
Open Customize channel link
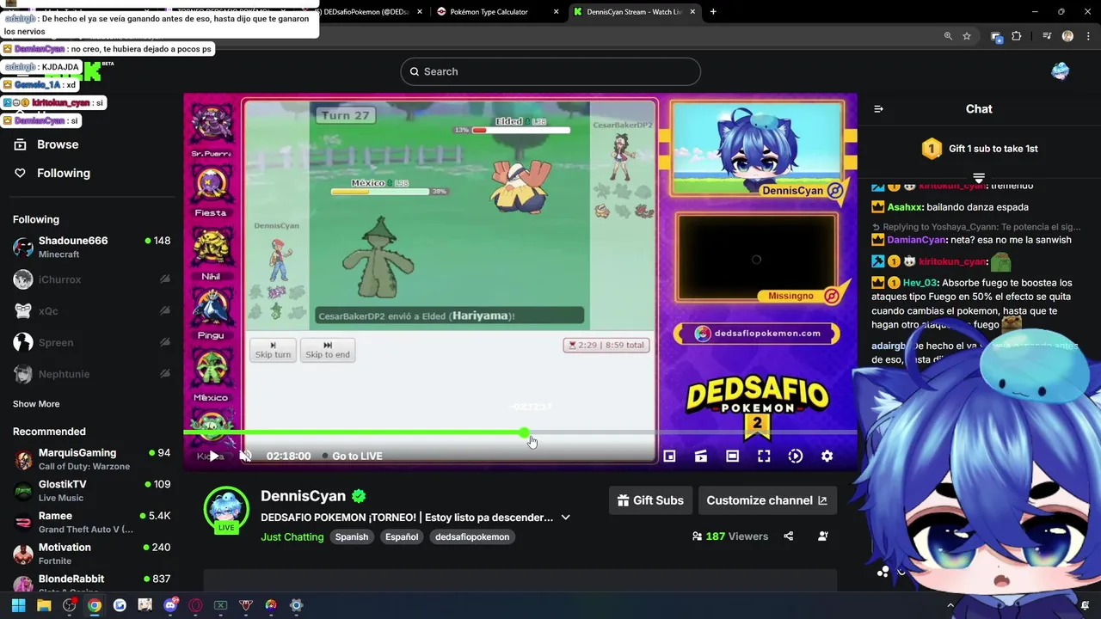coord(766,500)
